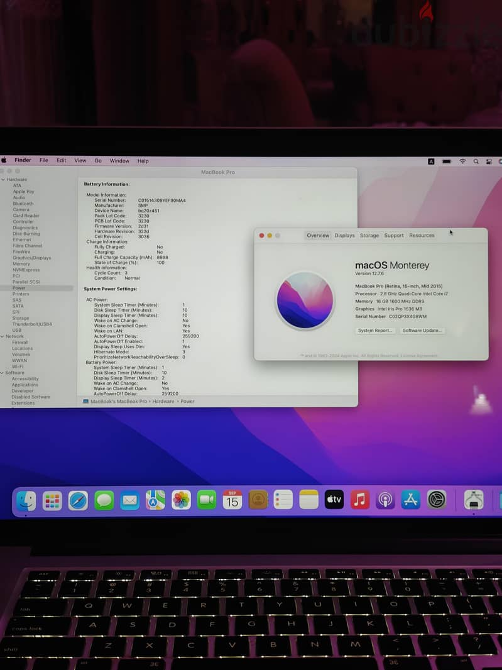
Task: Click the macOS Monterey logo image
Action: pyautogui.click(x=305, y=300)
